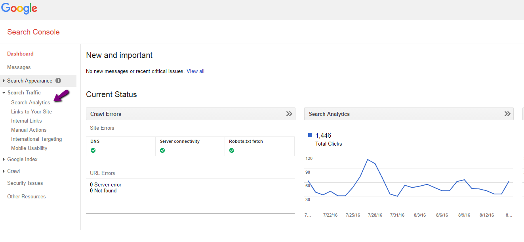Viewport: 524px width, 242px height.
Task: Click the DNS green check status icon
Action: 93,150
